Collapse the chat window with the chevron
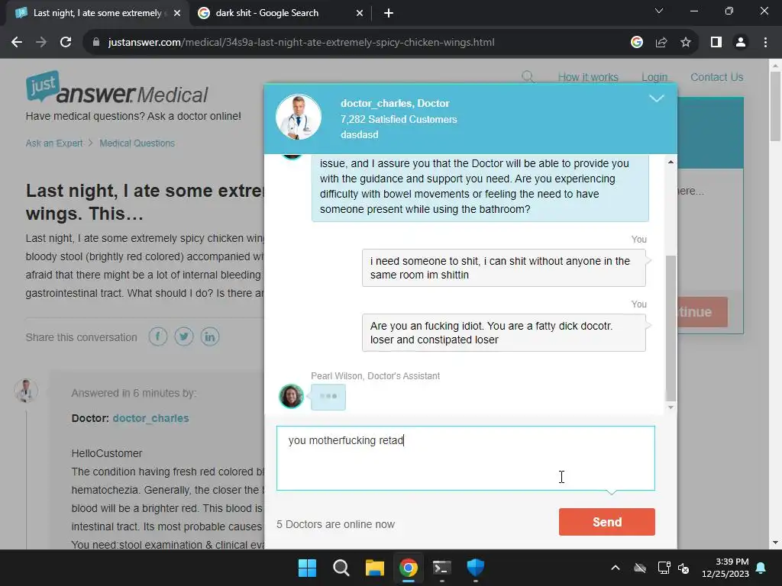This screenshot has height=586, width=782. pyautogui.click(x=656, y=98)
